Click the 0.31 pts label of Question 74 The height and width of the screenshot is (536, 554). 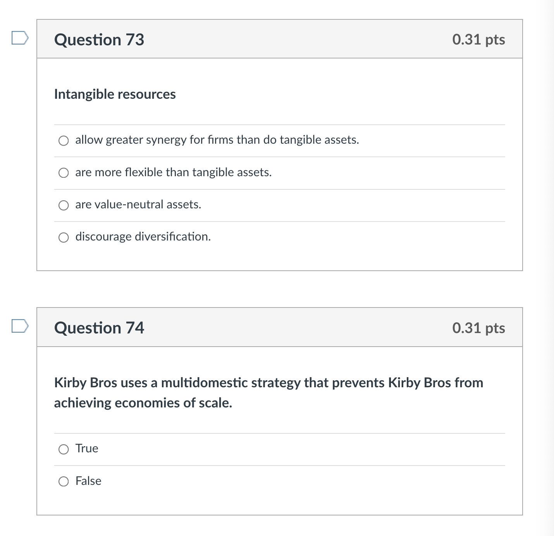coord(478,328)
